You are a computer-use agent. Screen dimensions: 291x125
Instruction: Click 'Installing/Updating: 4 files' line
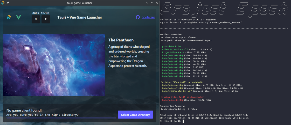[x=179, y=109]
